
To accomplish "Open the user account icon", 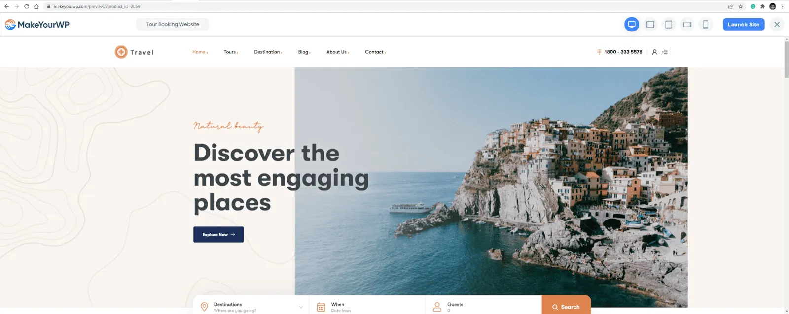I will 654,52.
